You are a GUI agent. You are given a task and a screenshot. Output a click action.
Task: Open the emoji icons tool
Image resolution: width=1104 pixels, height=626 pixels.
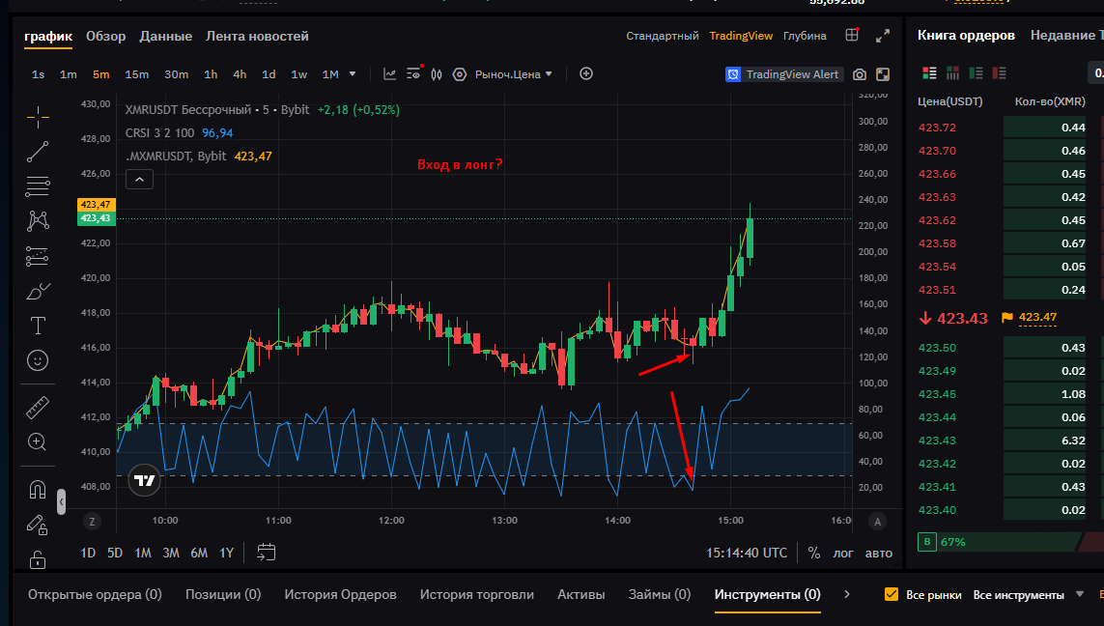tap(38, 360)
